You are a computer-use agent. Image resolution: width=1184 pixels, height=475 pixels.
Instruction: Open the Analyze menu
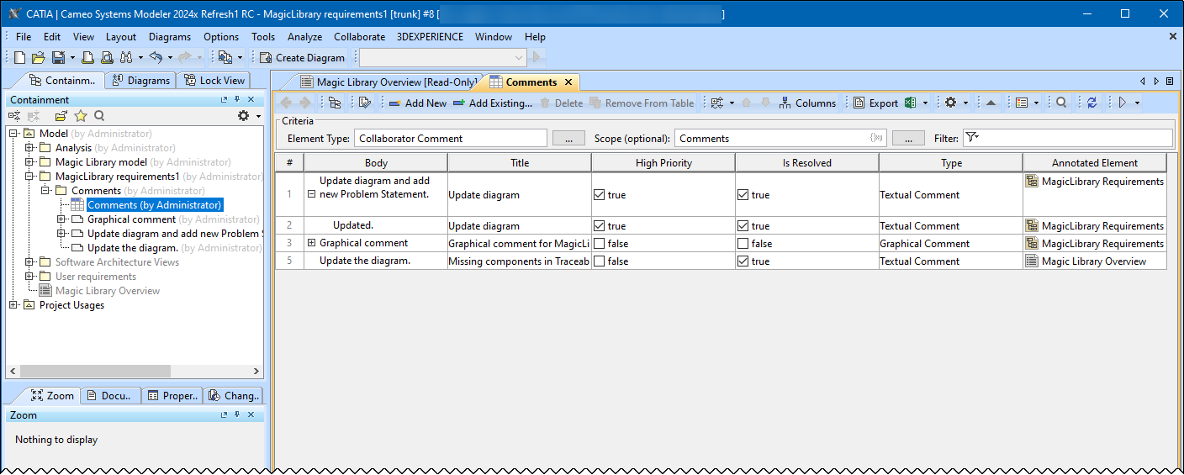(304, 37)
